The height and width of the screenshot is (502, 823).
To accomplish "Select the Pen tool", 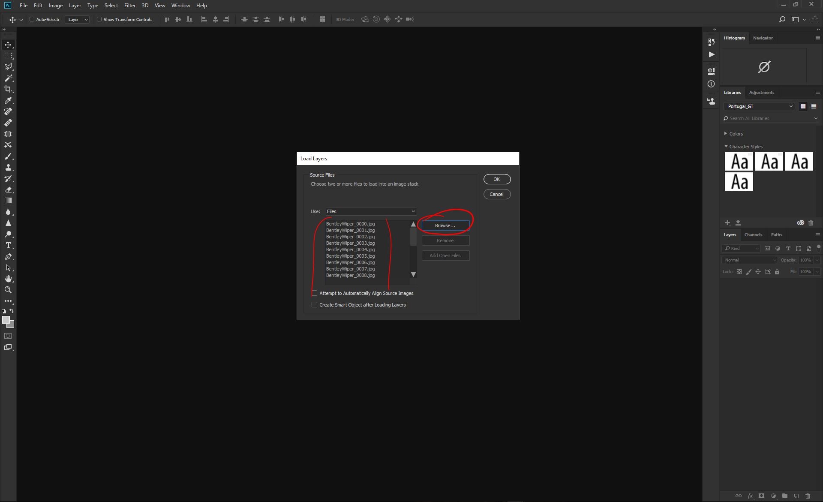I will click(x=8, y=257).
